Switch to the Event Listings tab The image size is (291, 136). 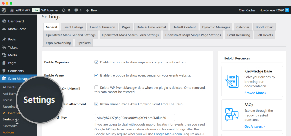coord(73,27)
